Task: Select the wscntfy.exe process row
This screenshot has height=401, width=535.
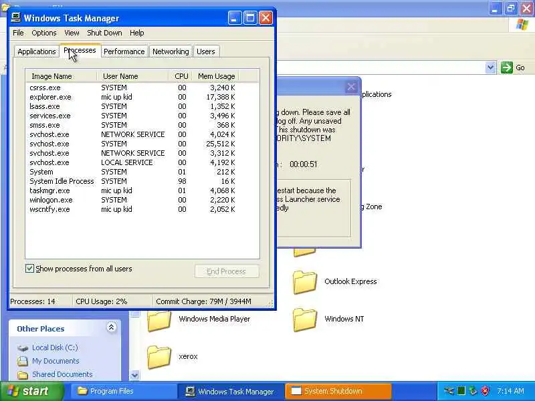Action: [x=132, y=209]
